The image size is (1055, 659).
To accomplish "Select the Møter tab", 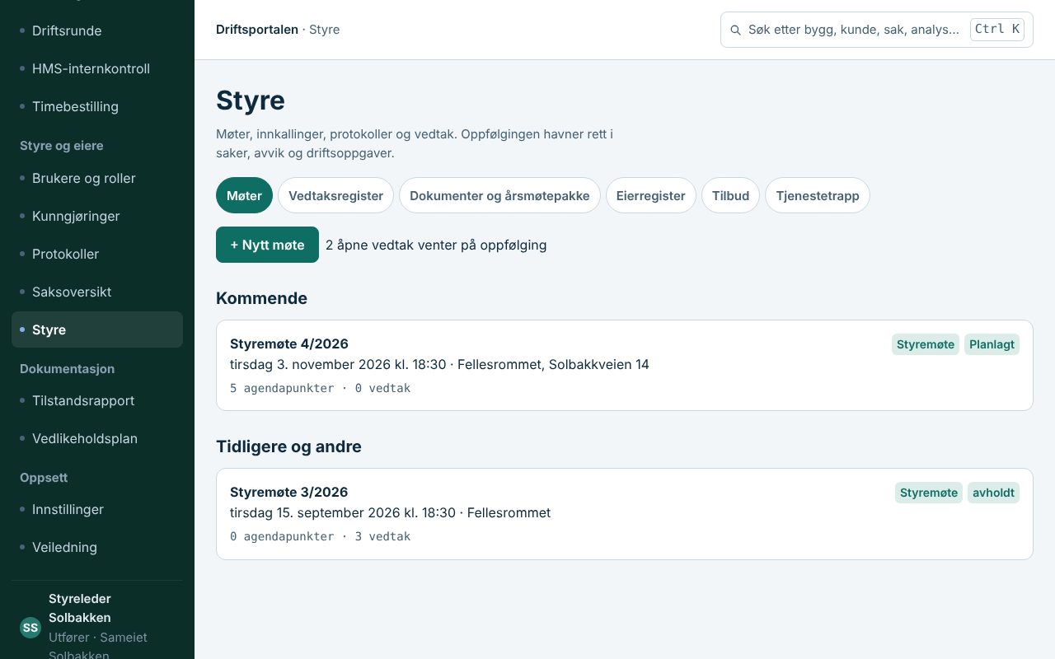I will pos(244,195).
